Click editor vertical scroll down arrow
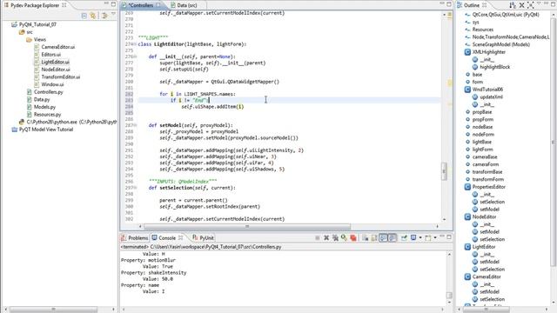 (x=444, y=219)
